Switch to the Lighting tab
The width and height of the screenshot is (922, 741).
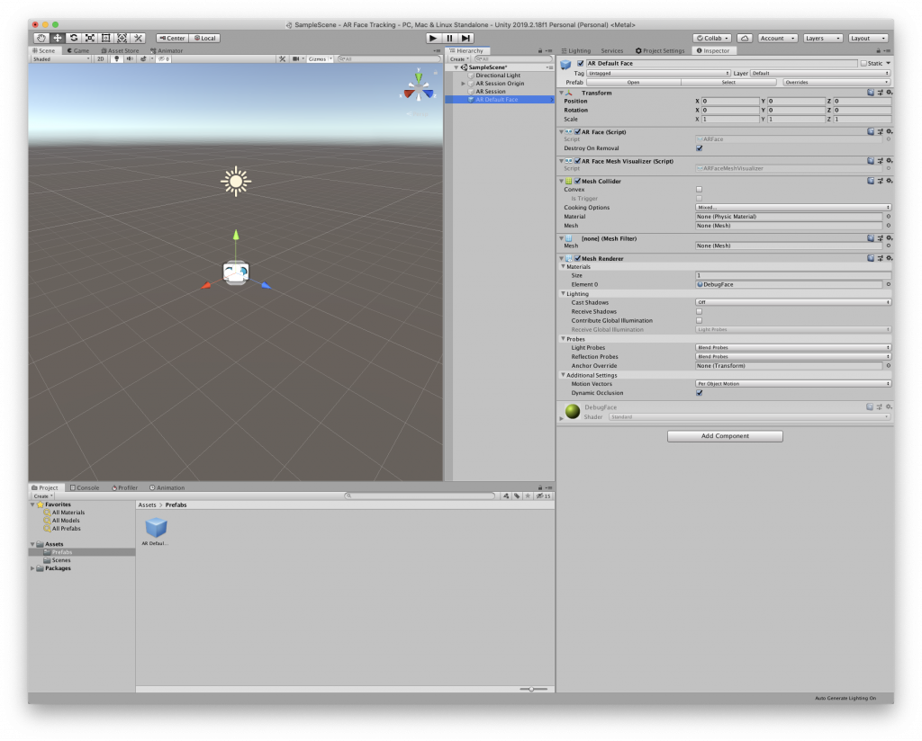tap(576, 51)
